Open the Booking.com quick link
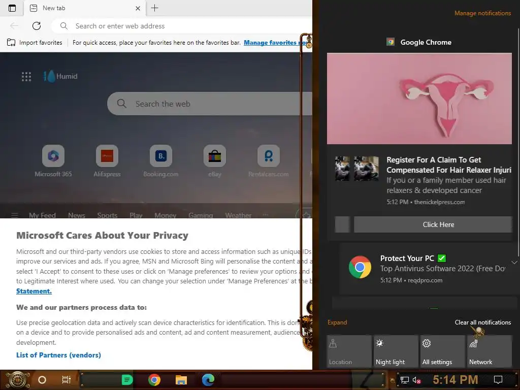The image size is (520, 390). (x=161, y=161)
